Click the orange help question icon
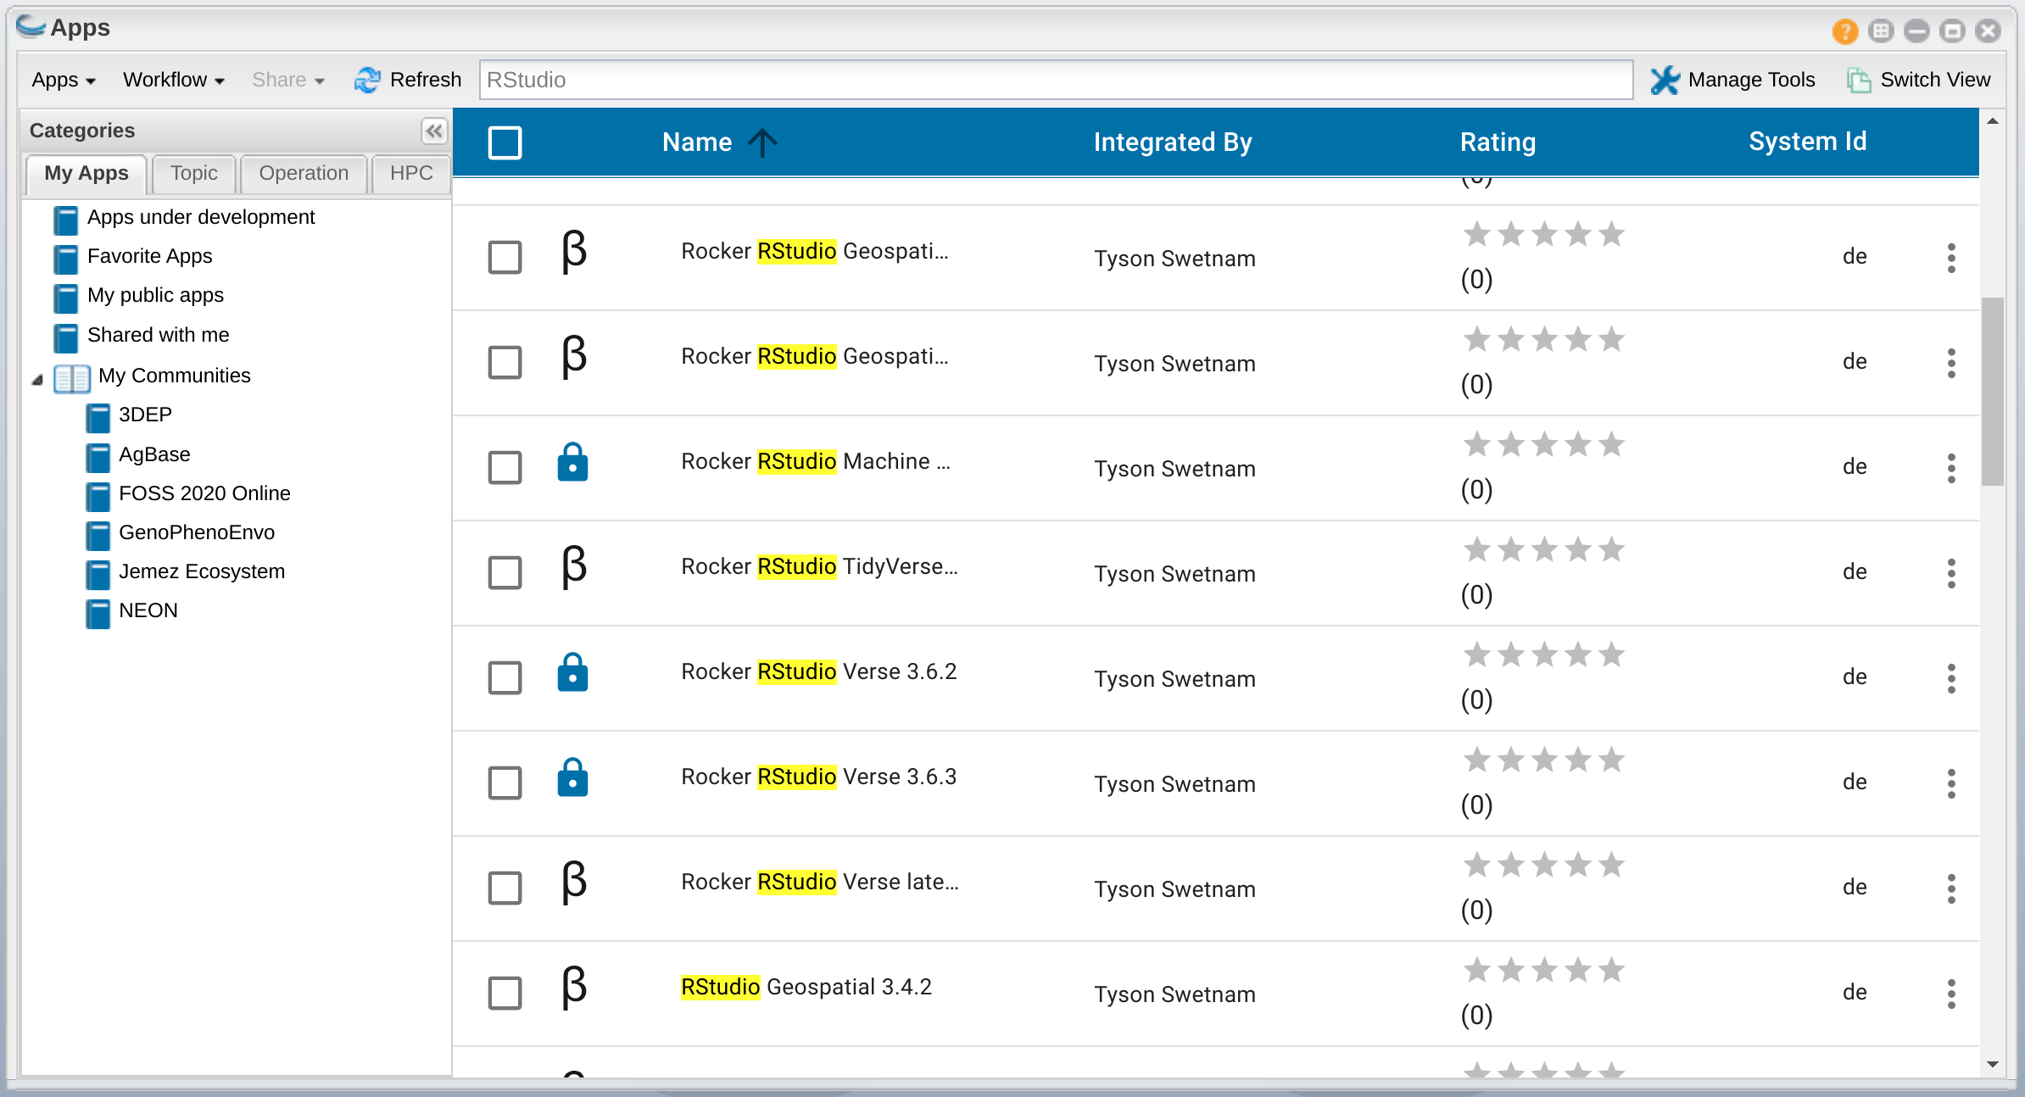Screen dimensions: 2025x1097 [x=1844, y=31]
